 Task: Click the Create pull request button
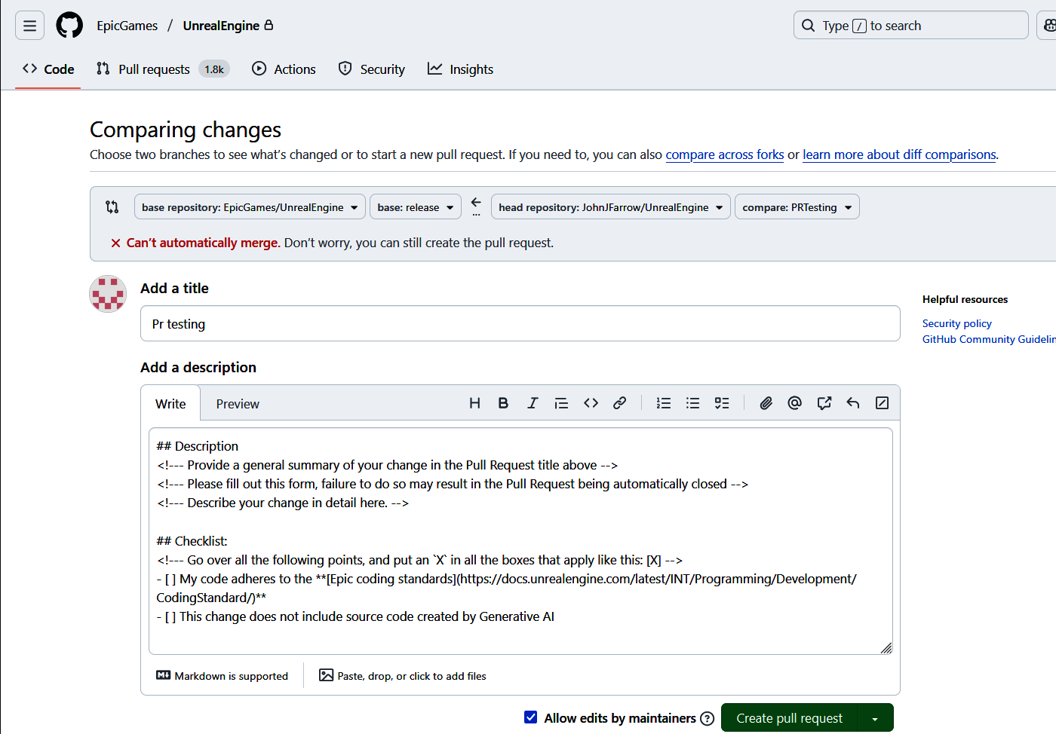(789, 718)
